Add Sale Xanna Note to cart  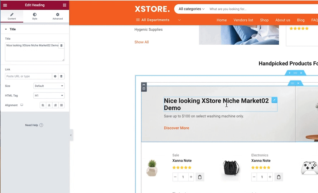pos(200,177)
